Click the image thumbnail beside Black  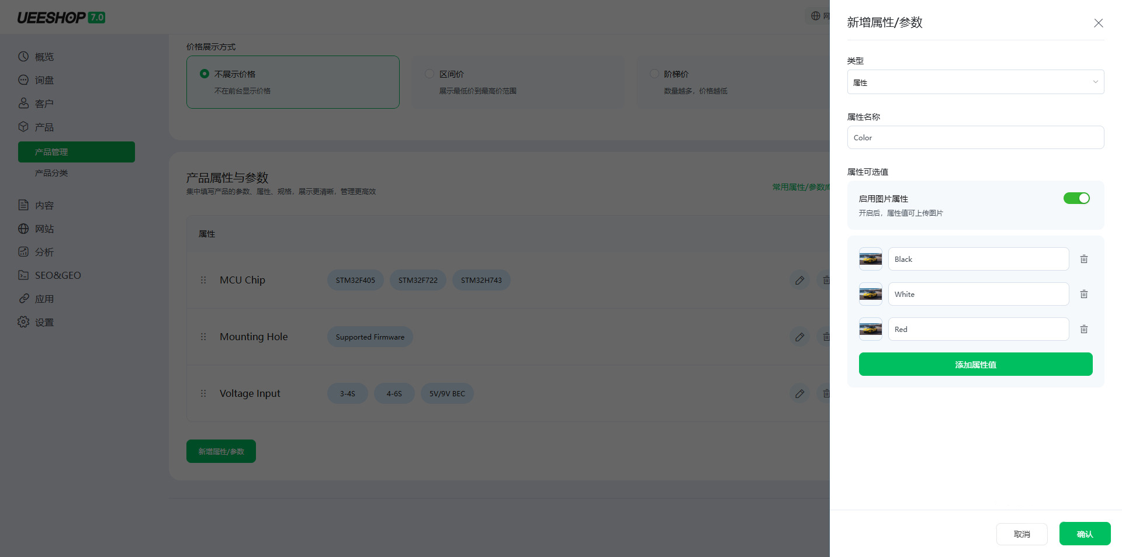pos(870,259)
